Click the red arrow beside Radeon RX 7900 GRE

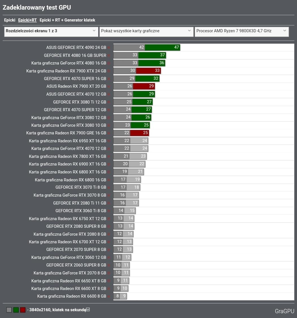point(109,133)
